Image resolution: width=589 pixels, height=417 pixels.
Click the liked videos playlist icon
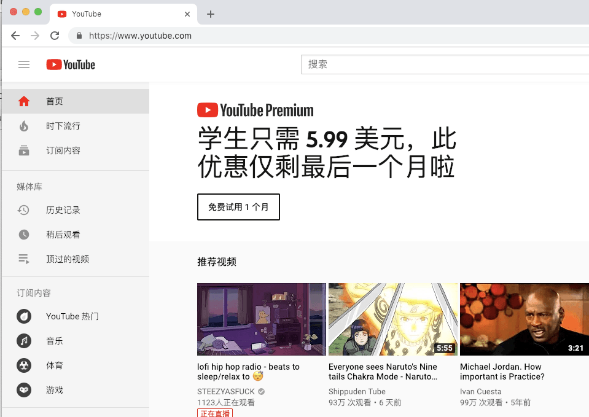24,259
